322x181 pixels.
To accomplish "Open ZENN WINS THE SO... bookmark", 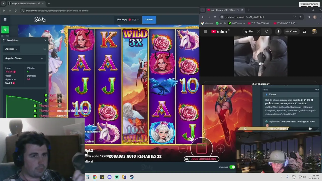I will (285, 23).
